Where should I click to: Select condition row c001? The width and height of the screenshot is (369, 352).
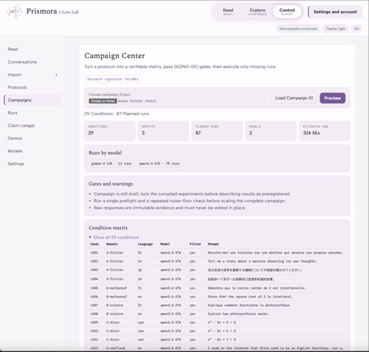click(x=217, y=252)
